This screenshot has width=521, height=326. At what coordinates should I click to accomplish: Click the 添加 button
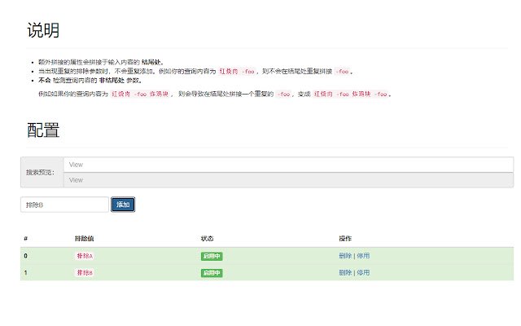[x=123, y=205]
